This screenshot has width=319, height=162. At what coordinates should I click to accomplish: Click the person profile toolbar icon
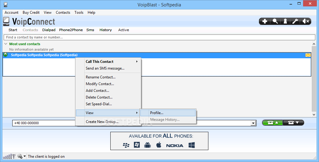pos(285,21)
